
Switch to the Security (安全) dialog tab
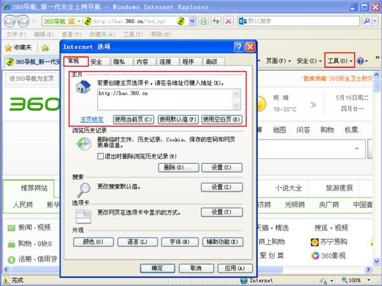96,62
